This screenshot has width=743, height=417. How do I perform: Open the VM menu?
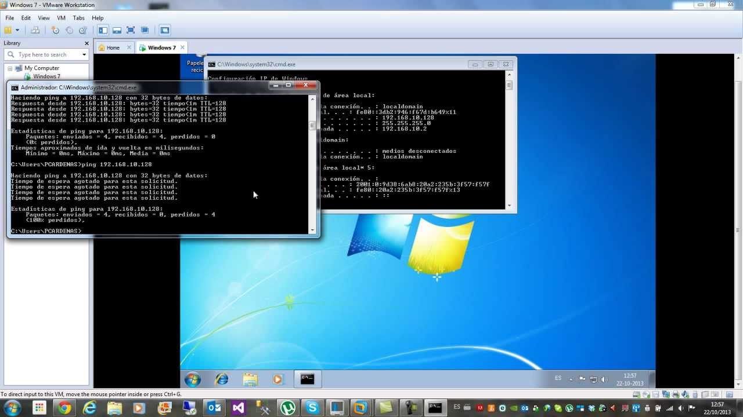tap(61, 18)
